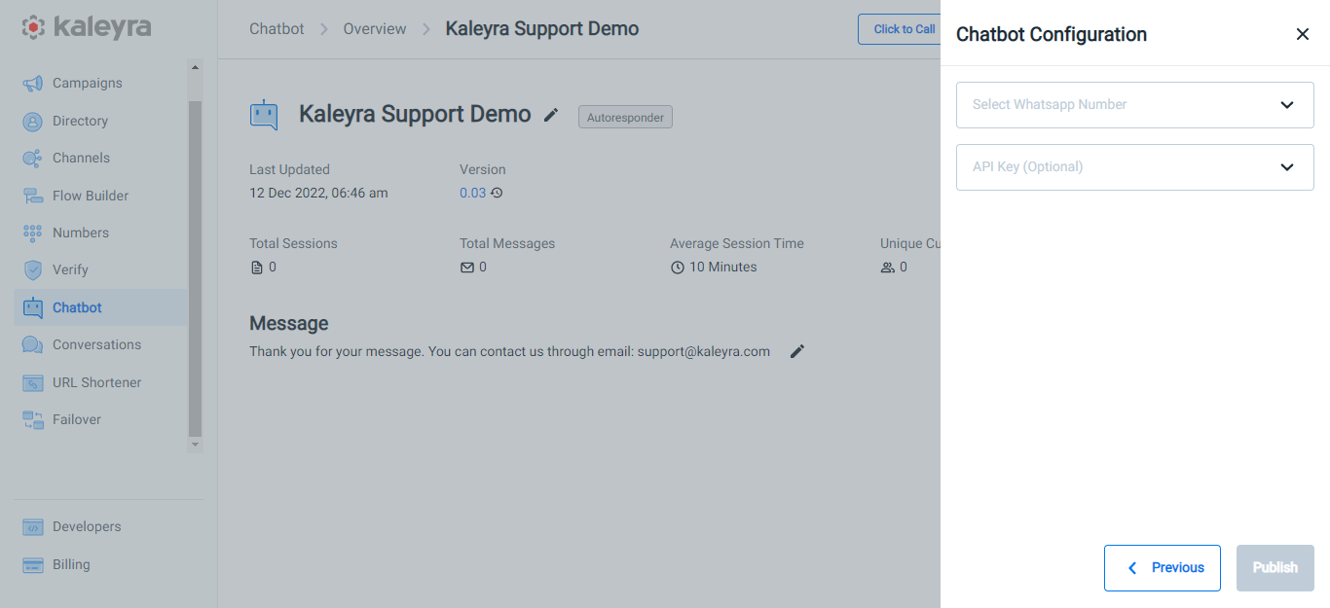Click the Numbers dot-grid icon
Screen dimensions: 1330x608
pos(33,233)
